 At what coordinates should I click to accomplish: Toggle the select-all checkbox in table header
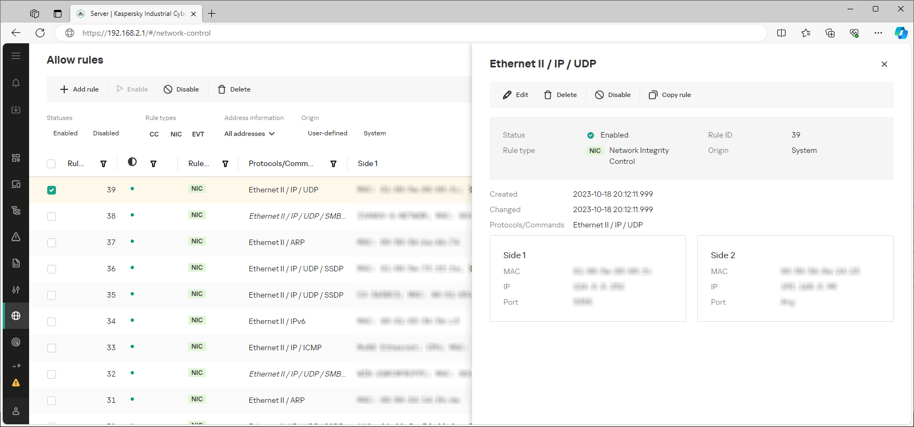[x=51, y=164]
